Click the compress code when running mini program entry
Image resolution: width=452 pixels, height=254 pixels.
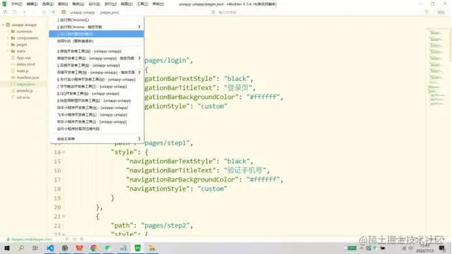click(x=96, y=129)
